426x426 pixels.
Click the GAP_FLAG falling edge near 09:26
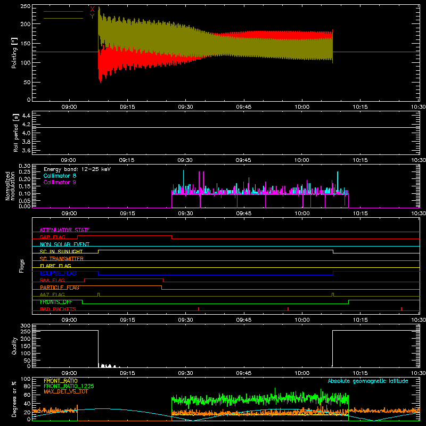171,237
